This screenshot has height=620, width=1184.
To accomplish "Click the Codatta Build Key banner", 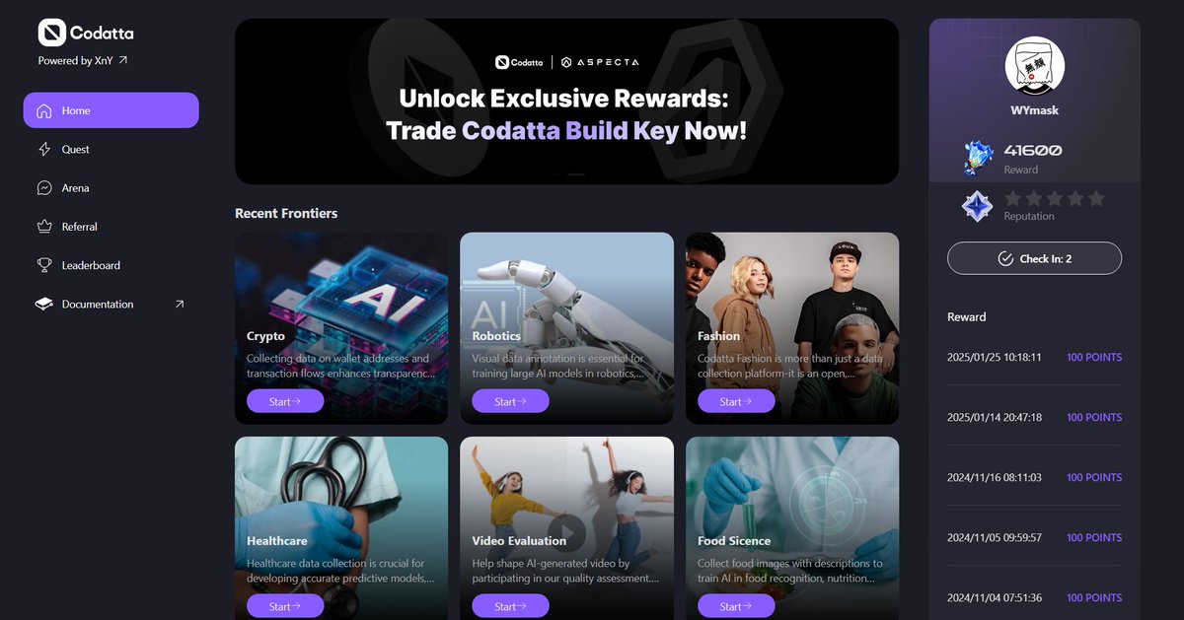I will tap(566, 102).
